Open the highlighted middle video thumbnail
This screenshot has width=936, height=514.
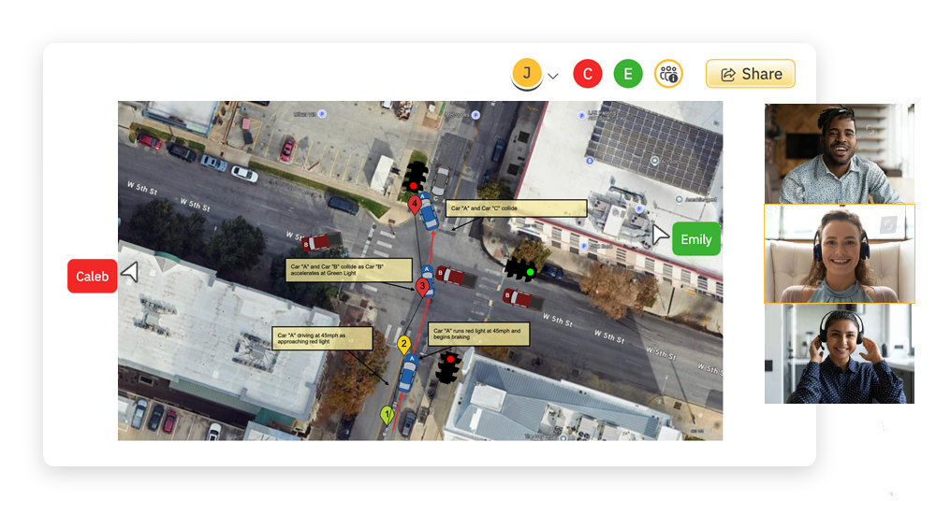[839, 253]
